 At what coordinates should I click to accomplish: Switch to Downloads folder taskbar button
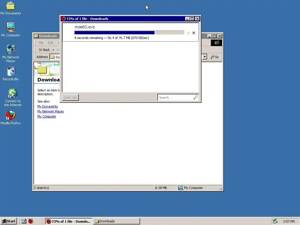(117, 221)
